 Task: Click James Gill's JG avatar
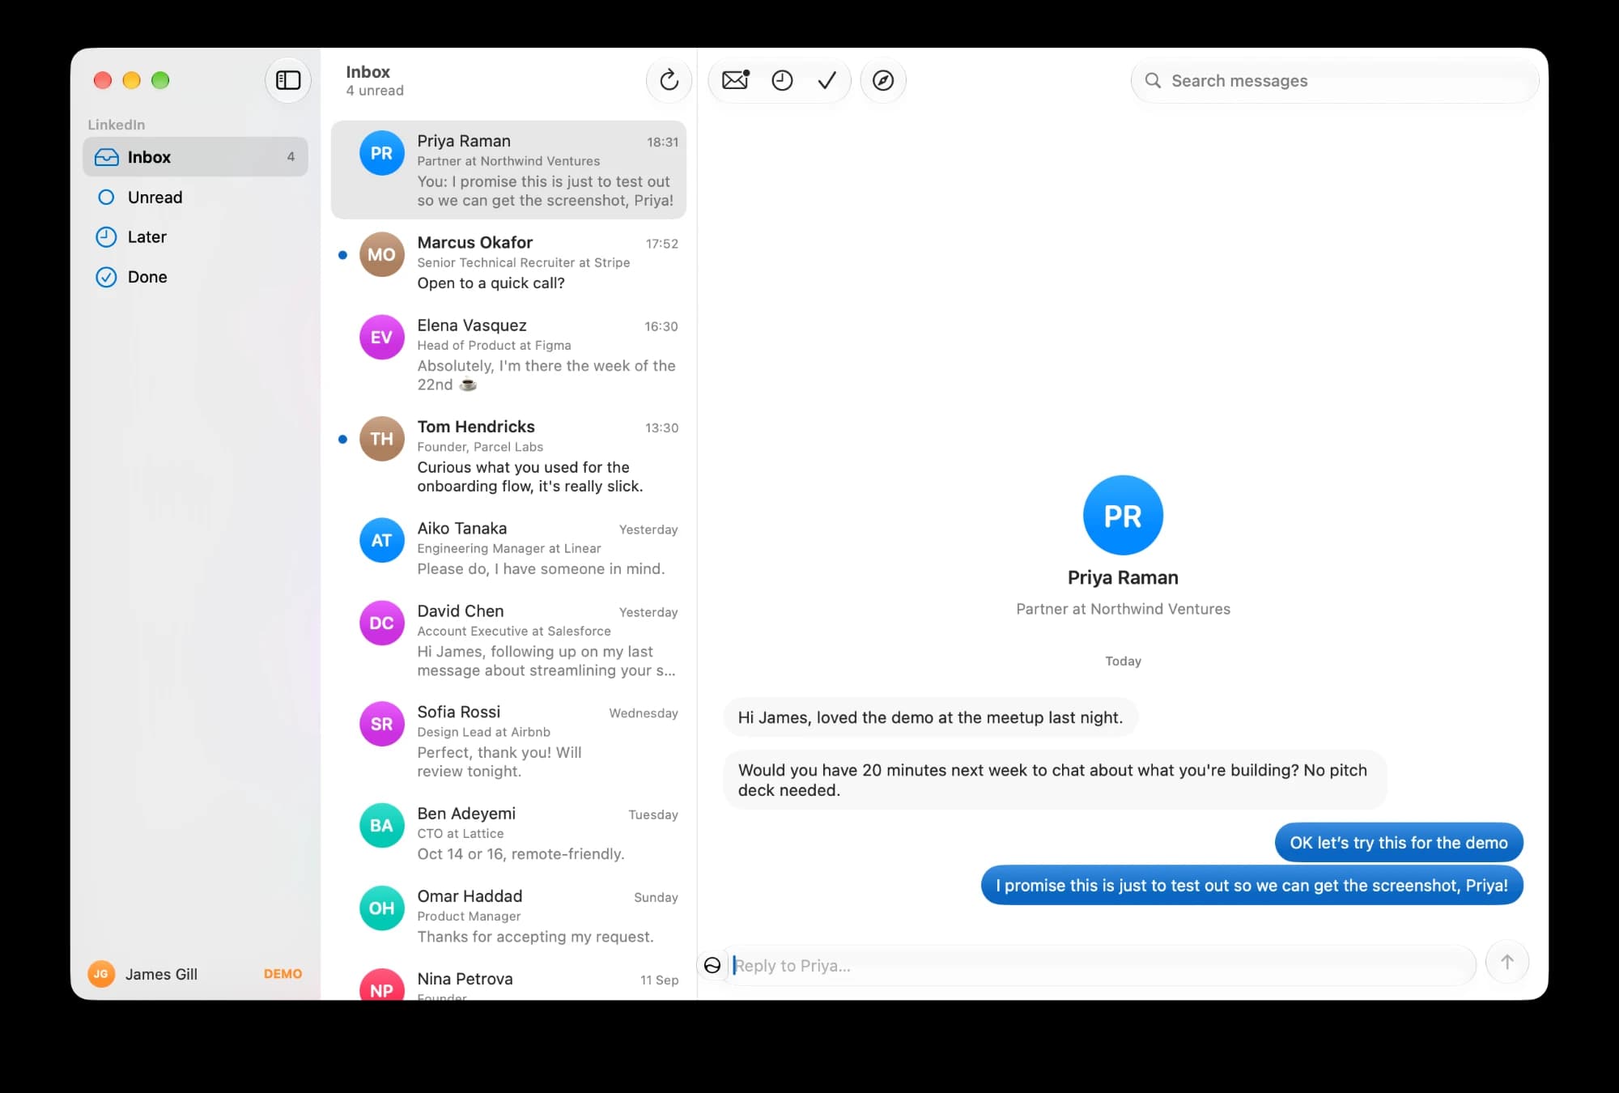pyautogui.click(x=101, y=974)
